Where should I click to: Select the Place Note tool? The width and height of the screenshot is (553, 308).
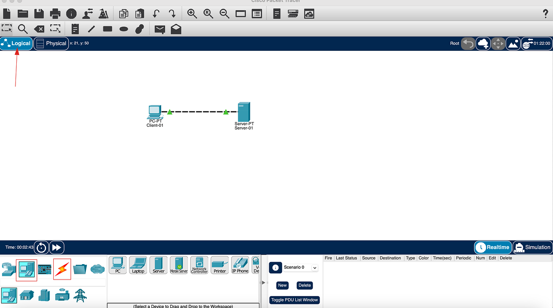[x=75, y=29]
